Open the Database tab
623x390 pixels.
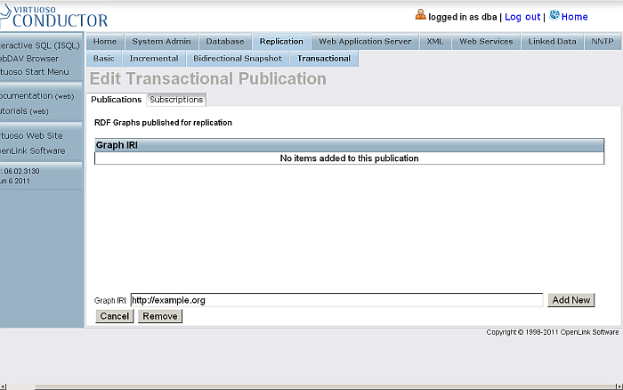[x=225, y=42]
